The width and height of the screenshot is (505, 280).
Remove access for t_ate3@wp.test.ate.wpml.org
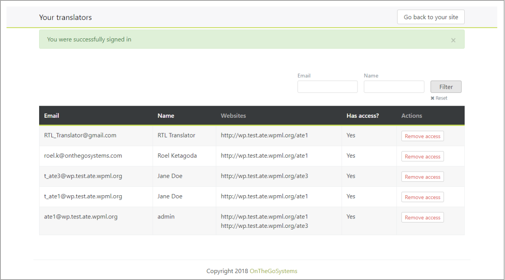(x=422, y=177)
